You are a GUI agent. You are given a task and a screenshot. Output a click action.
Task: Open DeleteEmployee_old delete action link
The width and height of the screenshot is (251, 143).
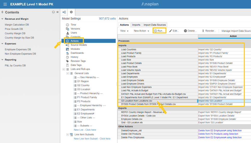click(220, 131)
